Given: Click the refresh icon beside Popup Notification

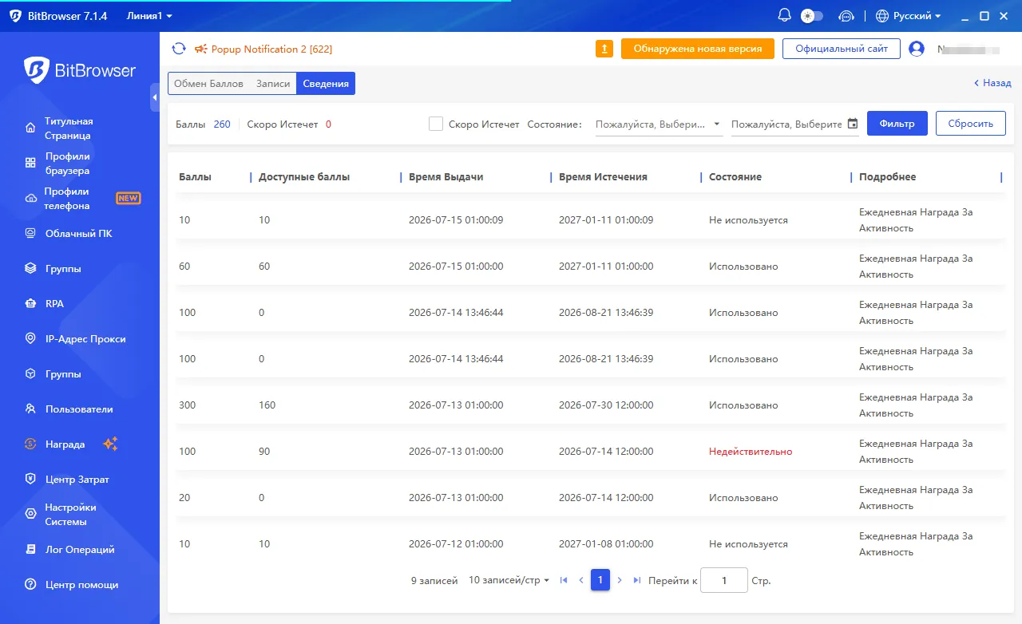Looking at the screenshot, I should [x=179, y=49].
